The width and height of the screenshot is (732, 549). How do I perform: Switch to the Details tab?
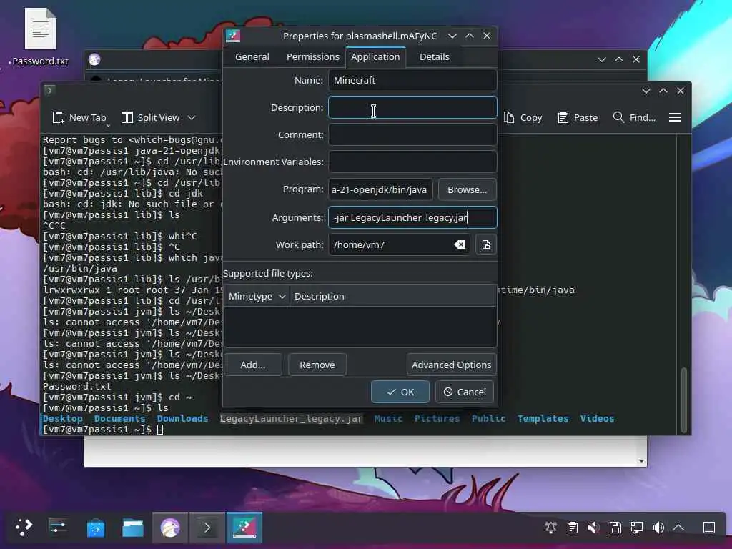[434, 57]
